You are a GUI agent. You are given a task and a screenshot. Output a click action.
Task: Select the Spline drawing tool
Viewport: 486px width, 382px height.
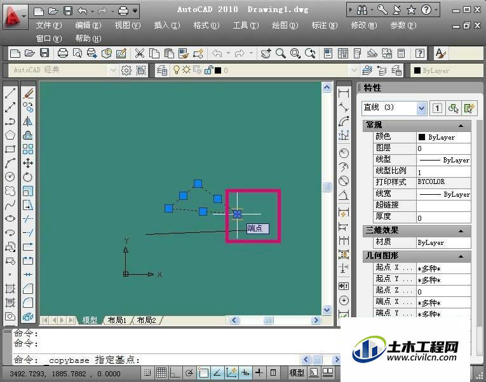click(x=10, y=204)
